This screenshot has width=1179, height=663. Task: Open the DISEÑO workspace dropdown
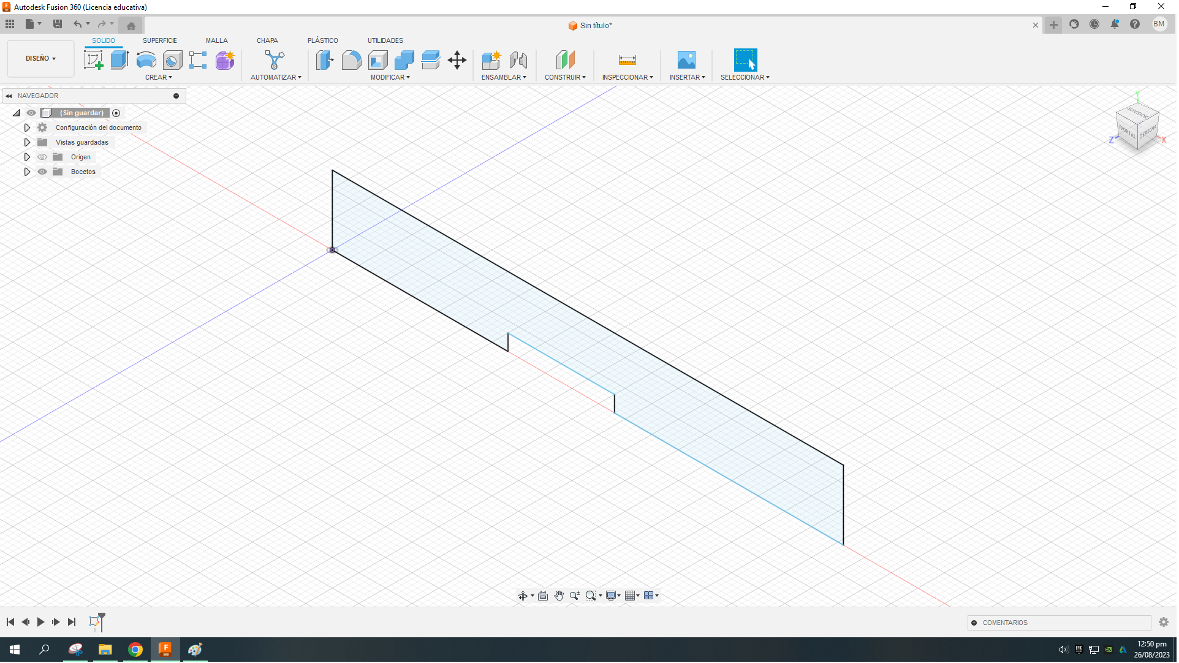pos(40,58)
